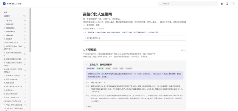Viewport: 238px width, 111px height.
Task: Focus the search input field
Action: click(x=188, y=4)
